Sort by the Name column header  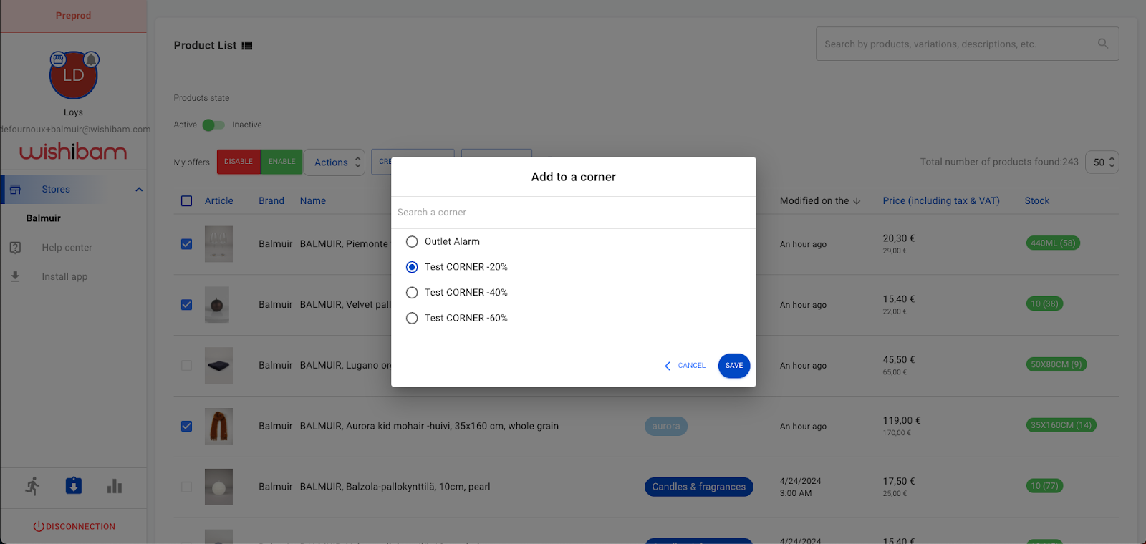click(313, 201)
